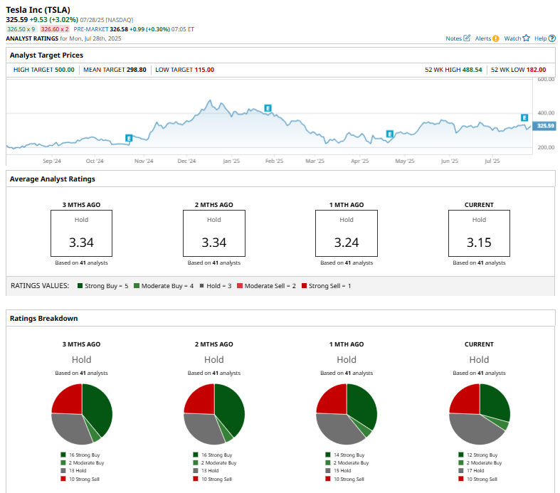Click the MEAN TARGET 298.80 value

tap(136, 70)
